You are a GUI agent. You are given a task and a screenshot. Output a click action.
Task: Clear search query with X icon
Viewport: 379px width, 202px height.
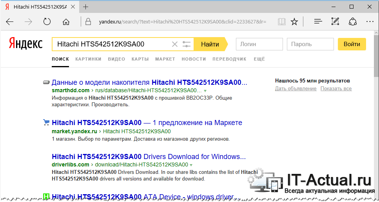(175, 44)
